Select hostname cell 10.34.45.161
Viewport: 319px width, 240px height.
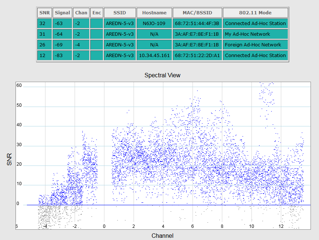pyautogui.click(x=154, y=55)
